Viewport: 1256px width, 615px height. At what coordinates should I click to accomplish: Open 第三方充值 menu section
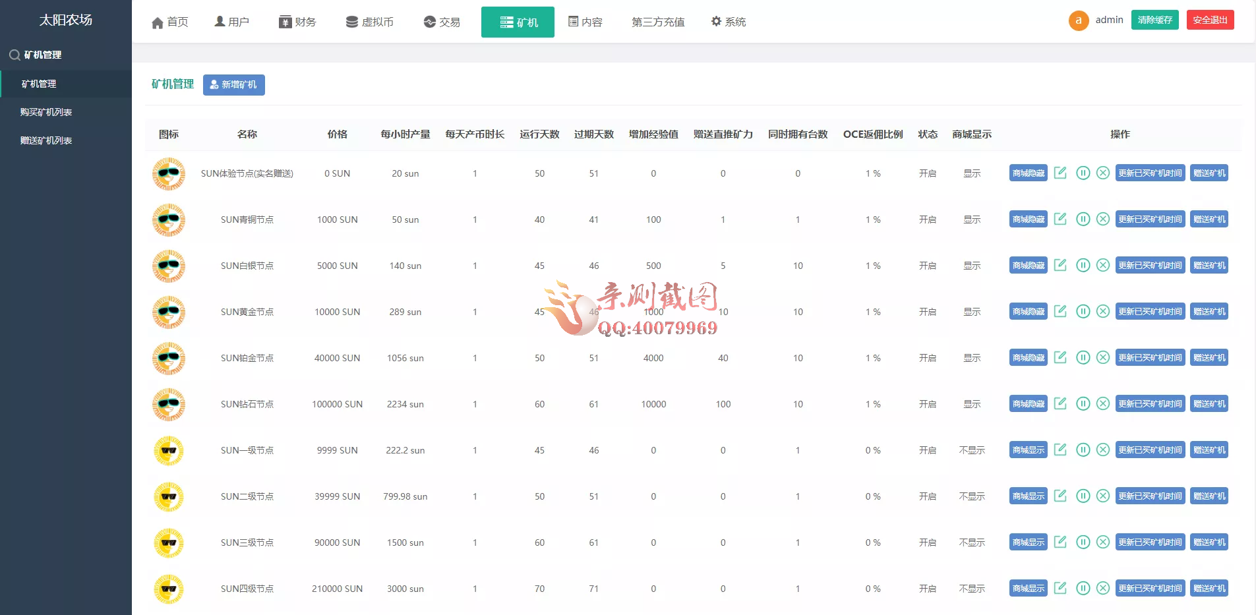[x=657, y=22]
